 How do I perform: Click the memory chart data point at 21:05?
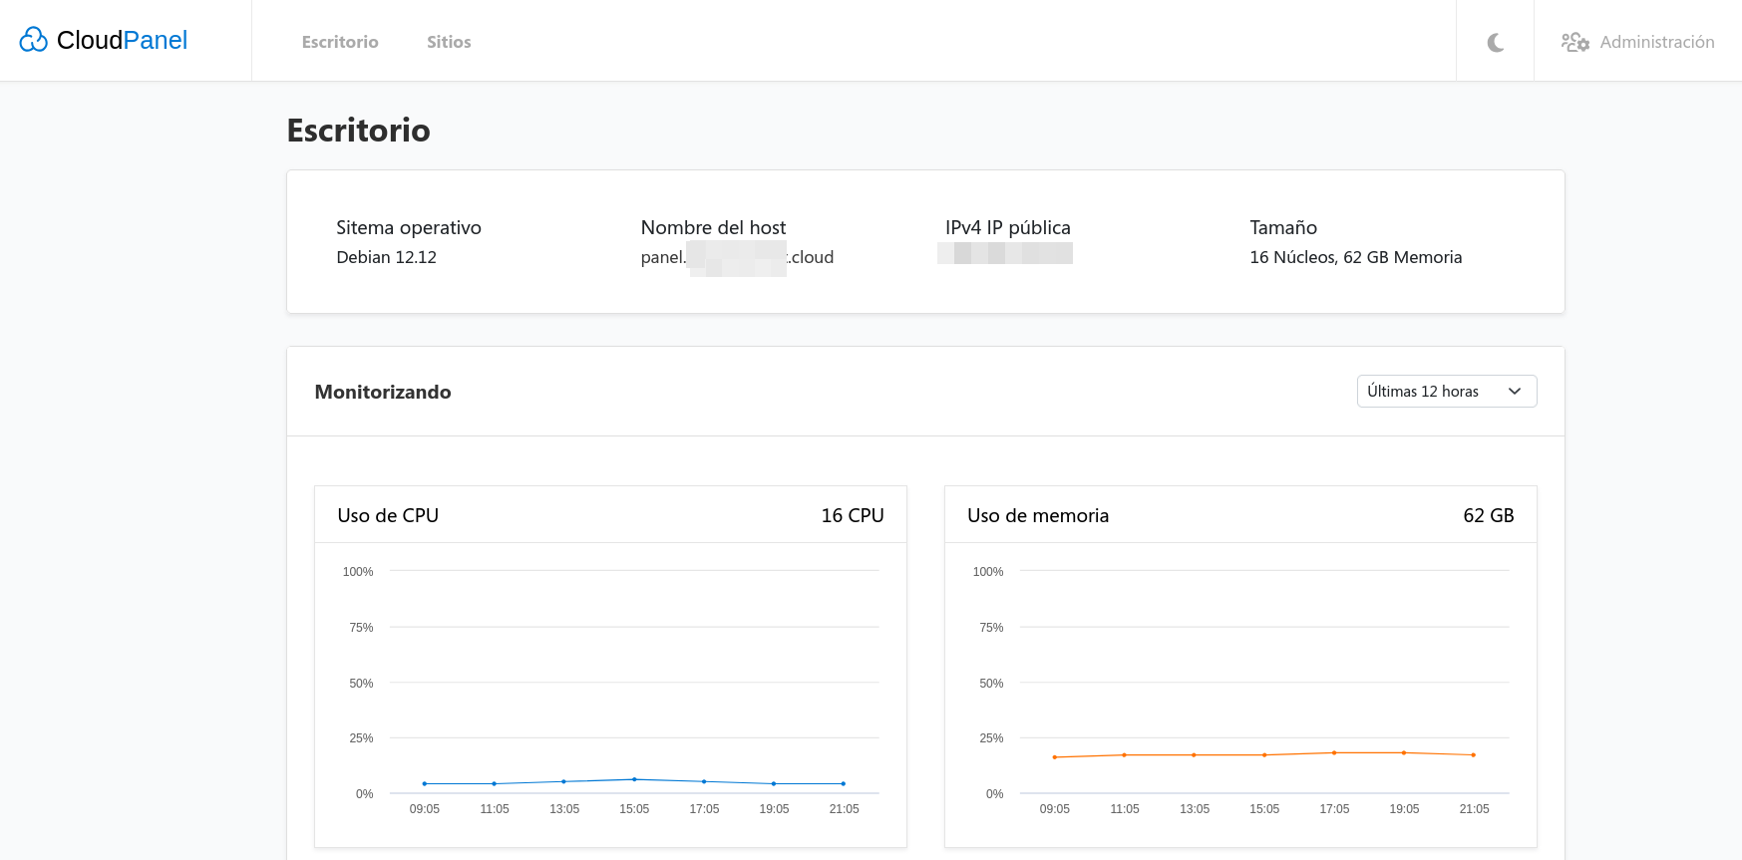[1474, 754]
